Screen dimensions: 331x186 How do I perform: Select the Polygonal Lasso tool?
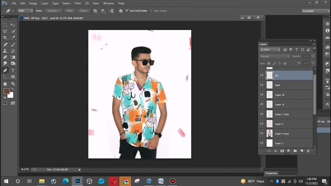[x=5, y=31]
